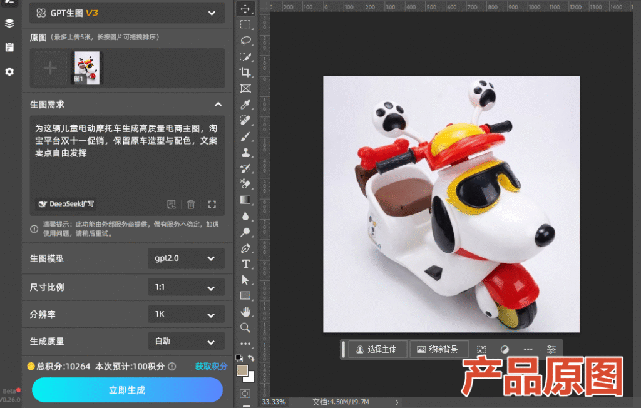Image resolution: width=641 pixels, height=408 pixels.
Task: Click the 选择主体 button
Action: coord(377,350)
